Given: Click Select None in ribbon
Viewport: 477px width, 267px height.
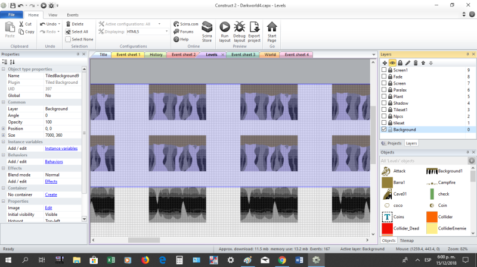Looking at the screenshot, I should pyautogui.click(x=79, y=39).
